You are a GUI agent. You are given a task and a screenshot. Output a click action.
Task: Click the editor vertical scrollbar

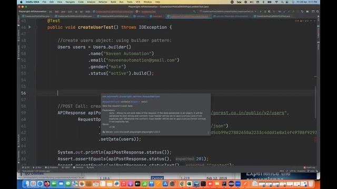point(315,102)
